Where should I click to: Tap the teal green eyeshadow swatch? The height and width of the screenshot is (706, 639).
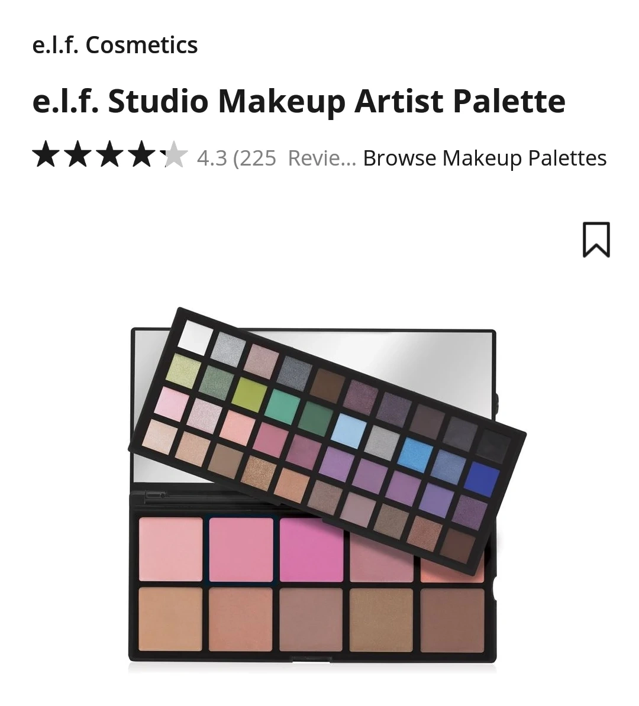[282, 406]
